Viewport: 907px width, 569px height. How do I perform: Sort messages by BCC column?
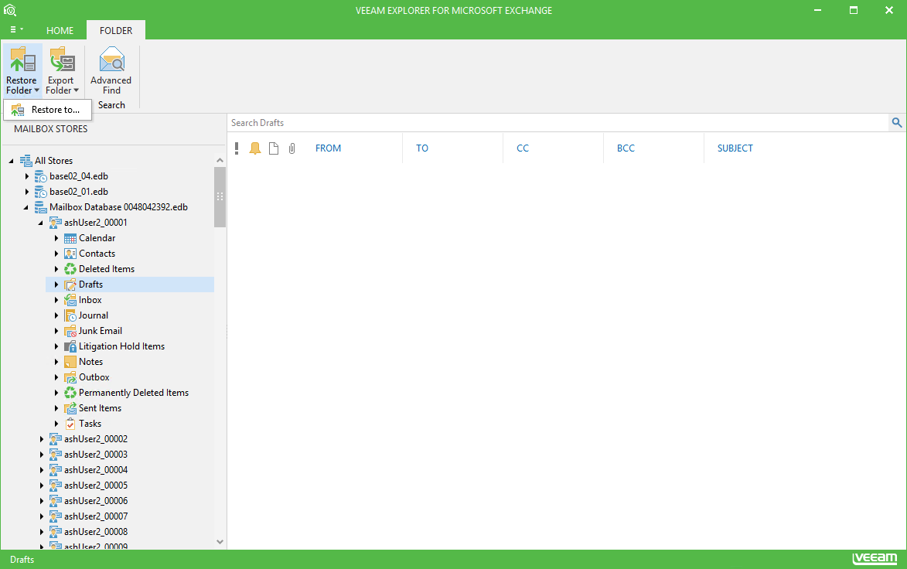(626, 148)
